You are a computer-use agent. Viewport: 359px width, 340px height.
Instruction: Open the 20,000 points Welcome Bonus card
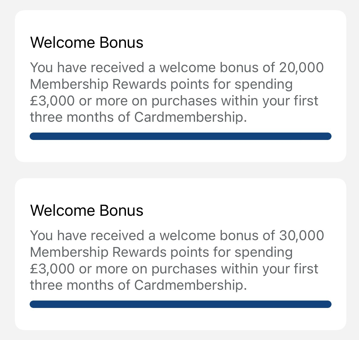tap(180, 86)
